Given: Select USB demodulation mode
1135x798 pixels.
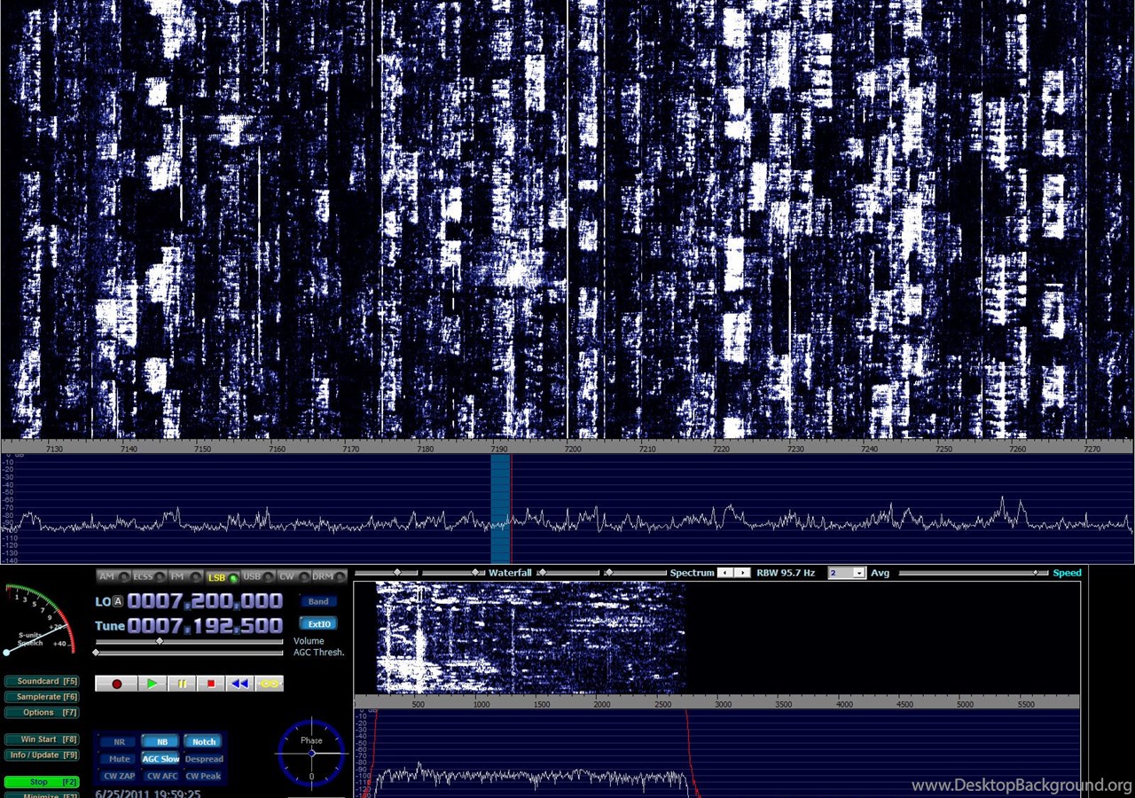Looking at the screenshot, I should pyautogui.click(x=257, y=576).
